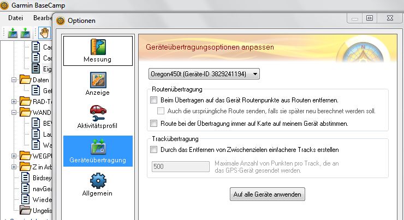Open the Messung options category
This screenshot has height=220, width=404.
tap(98, 50)
